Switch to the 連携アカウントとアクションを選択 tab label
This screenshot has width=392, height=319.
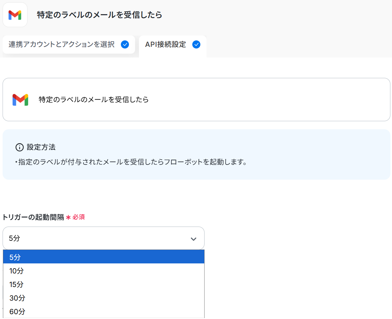(x=61, y=45)
